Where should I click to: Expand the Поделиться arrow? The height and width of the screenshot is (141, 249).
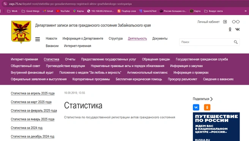pyautogui.click(x=211, y=99)
